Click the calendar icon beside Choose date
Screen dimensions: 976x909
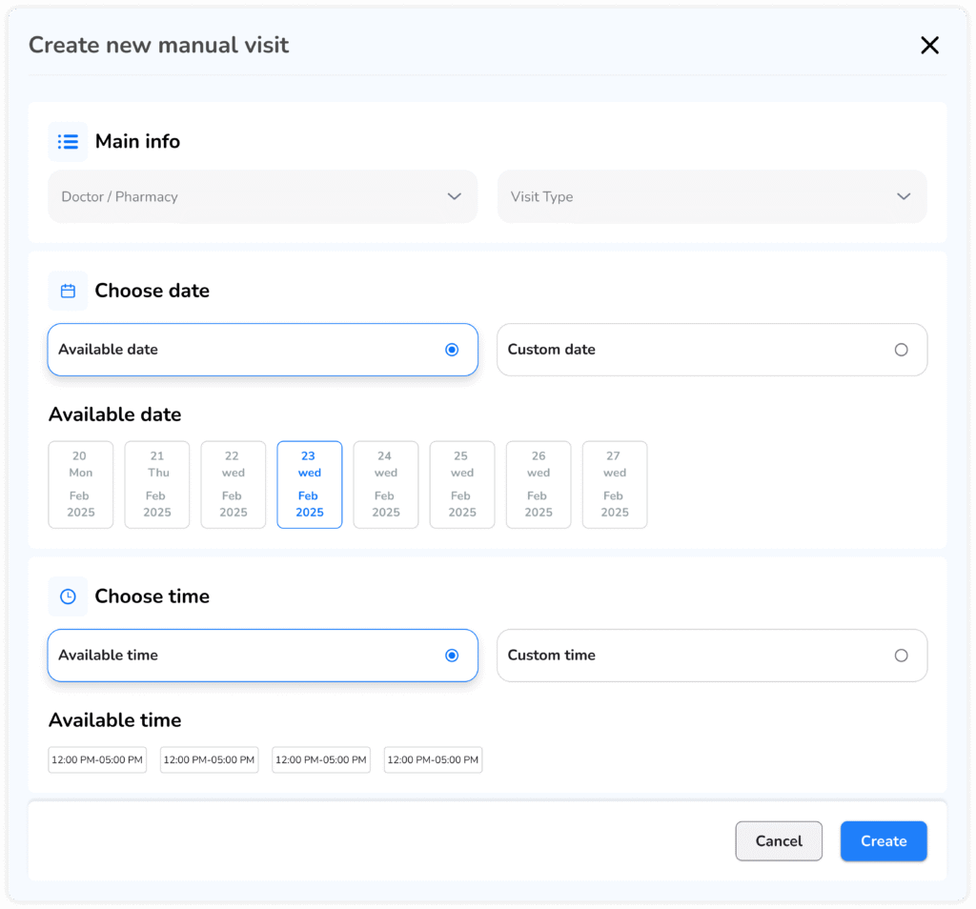[x=68, y=291]
